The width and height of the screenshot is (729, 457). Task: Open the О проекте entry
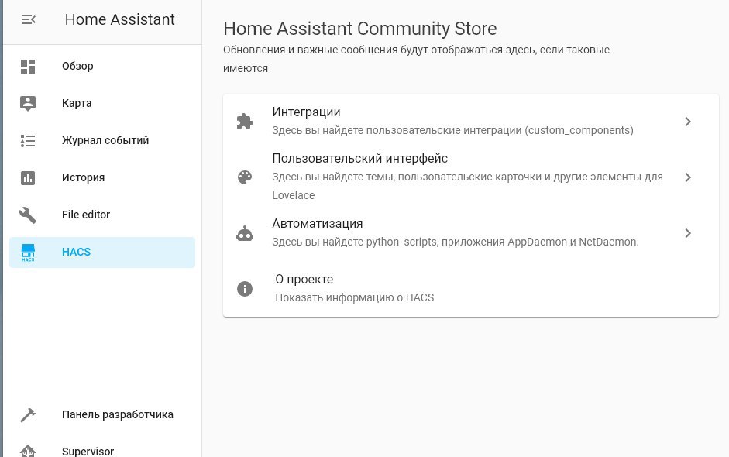(x=304, y=280)
